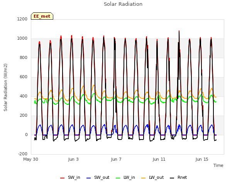Click the Time x-axis label

[218, 165]
